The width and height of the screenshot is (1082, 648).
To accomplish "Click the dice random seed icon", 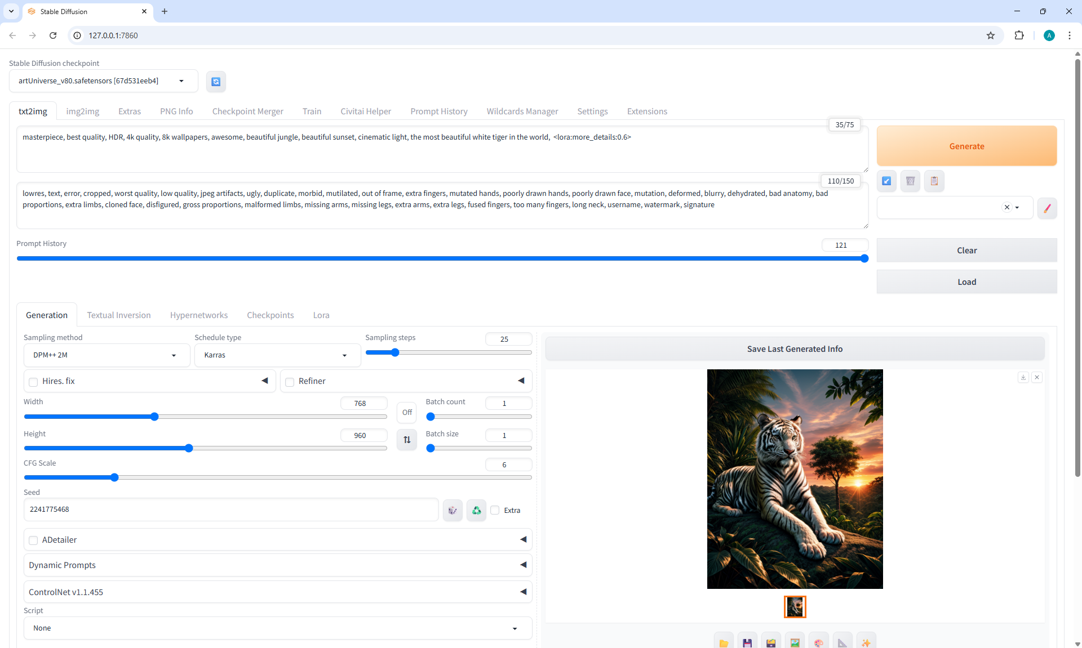I will tap(453, 510).
